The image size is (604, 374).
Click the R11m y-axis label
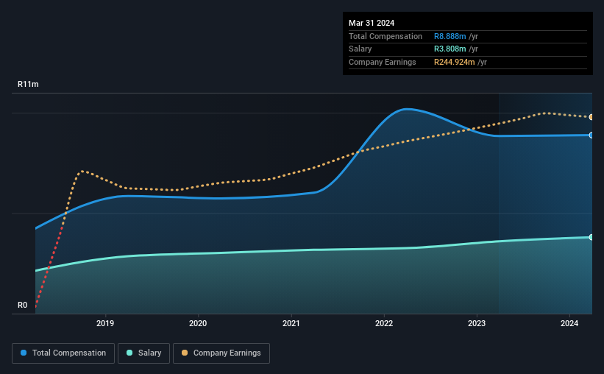point(28,84)
